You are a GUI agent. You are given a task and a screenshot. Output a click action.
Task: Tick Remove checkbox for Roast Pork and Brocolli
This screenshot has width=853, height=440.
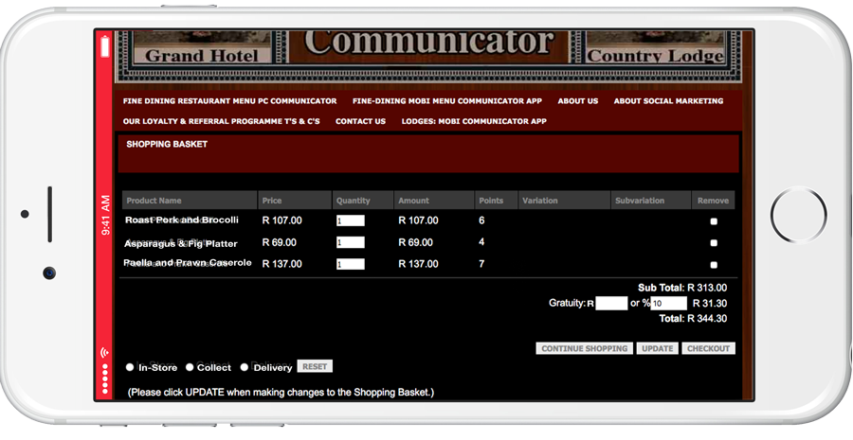pyautogui.click(x=714, y=221)
